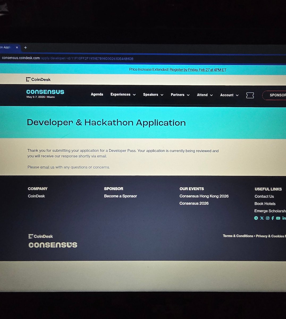286x319 pixels.
Task: Open tickets via the ticket icon
Action: click(250, 95)
